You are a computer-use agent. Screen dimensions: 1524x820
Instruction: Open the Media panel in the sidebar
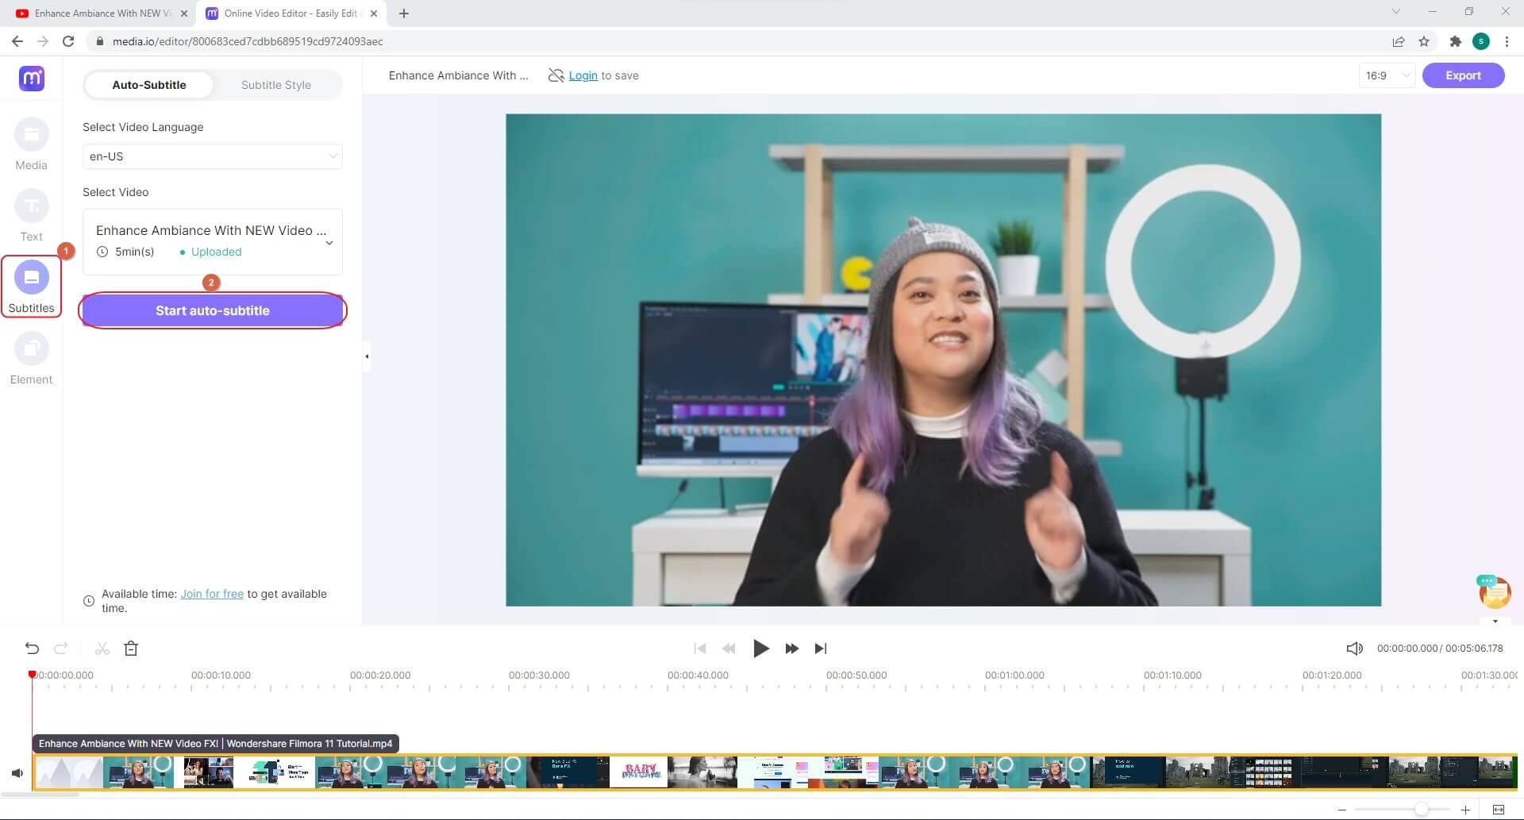31,136
